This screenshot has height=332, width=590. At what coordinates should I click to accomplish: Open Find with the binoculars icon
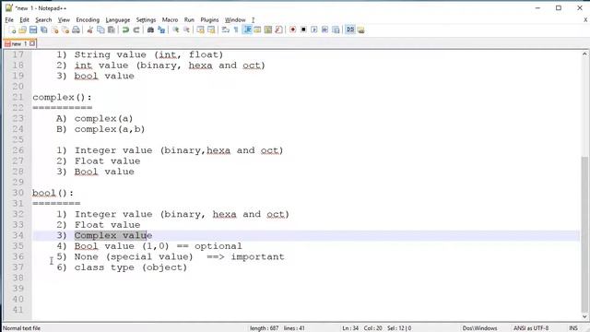coord(150,30)
